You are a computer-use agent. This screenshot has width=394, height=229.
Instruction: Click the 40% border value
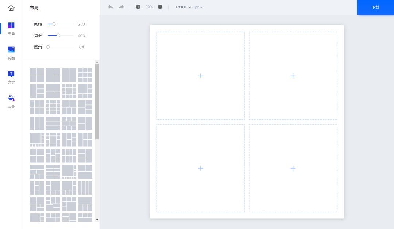pyautogui.click(x=82, y=36)
